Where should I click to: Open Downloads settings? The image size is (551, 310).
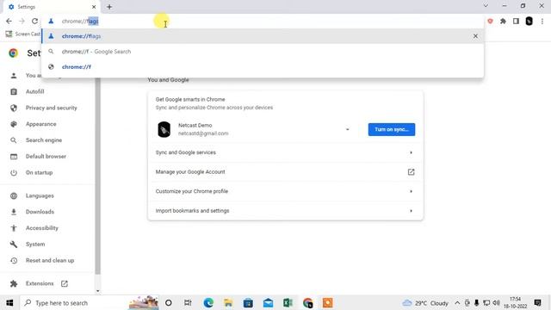click(40, 212)
